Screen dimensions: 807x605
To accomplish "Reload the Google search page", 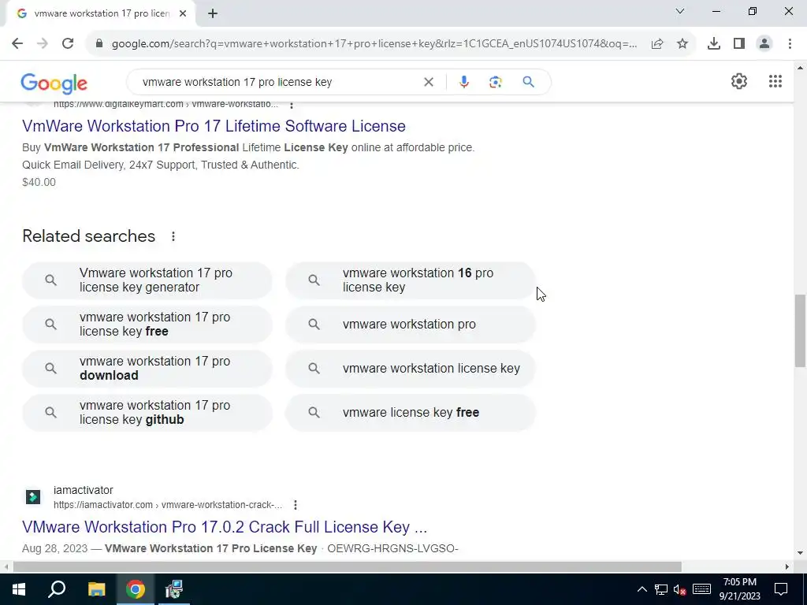I will (x=68, y=44).
